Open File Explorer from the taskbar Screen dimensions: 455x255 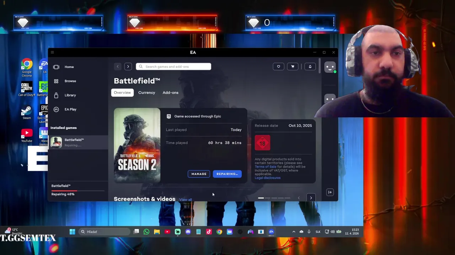coord(157,232)
